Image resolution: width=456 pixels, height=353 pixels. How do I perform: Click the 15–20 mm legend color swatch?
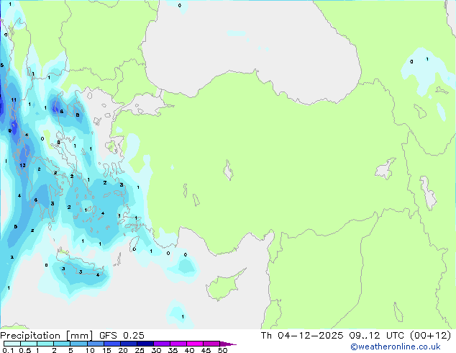click(112, 344)
